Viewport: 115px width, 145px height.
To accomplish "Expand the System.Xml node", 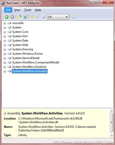I will [5, 37].
